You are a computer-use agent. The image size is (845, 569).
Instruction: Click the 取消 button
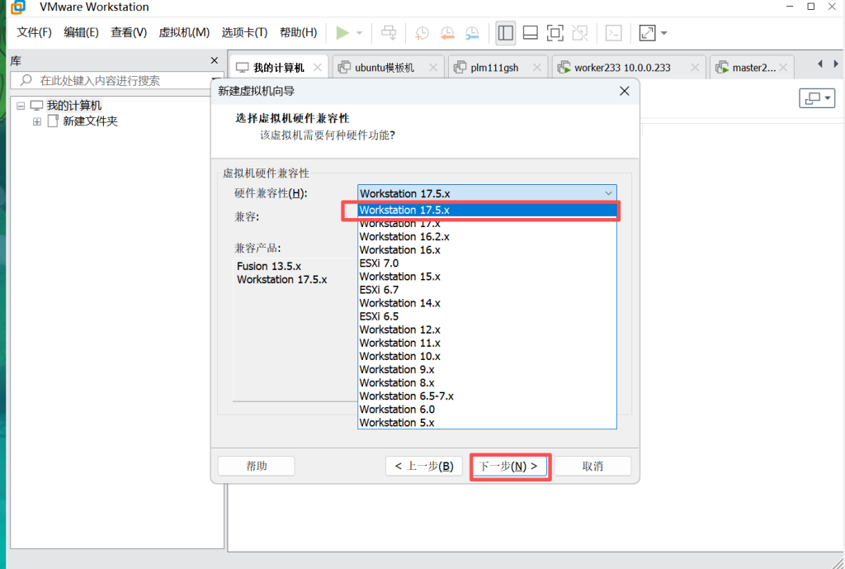click(x=592, y=466)
